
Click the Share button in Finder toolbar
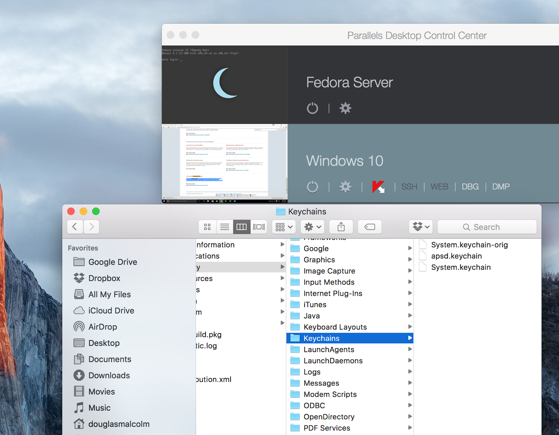[x=341, y=227]
